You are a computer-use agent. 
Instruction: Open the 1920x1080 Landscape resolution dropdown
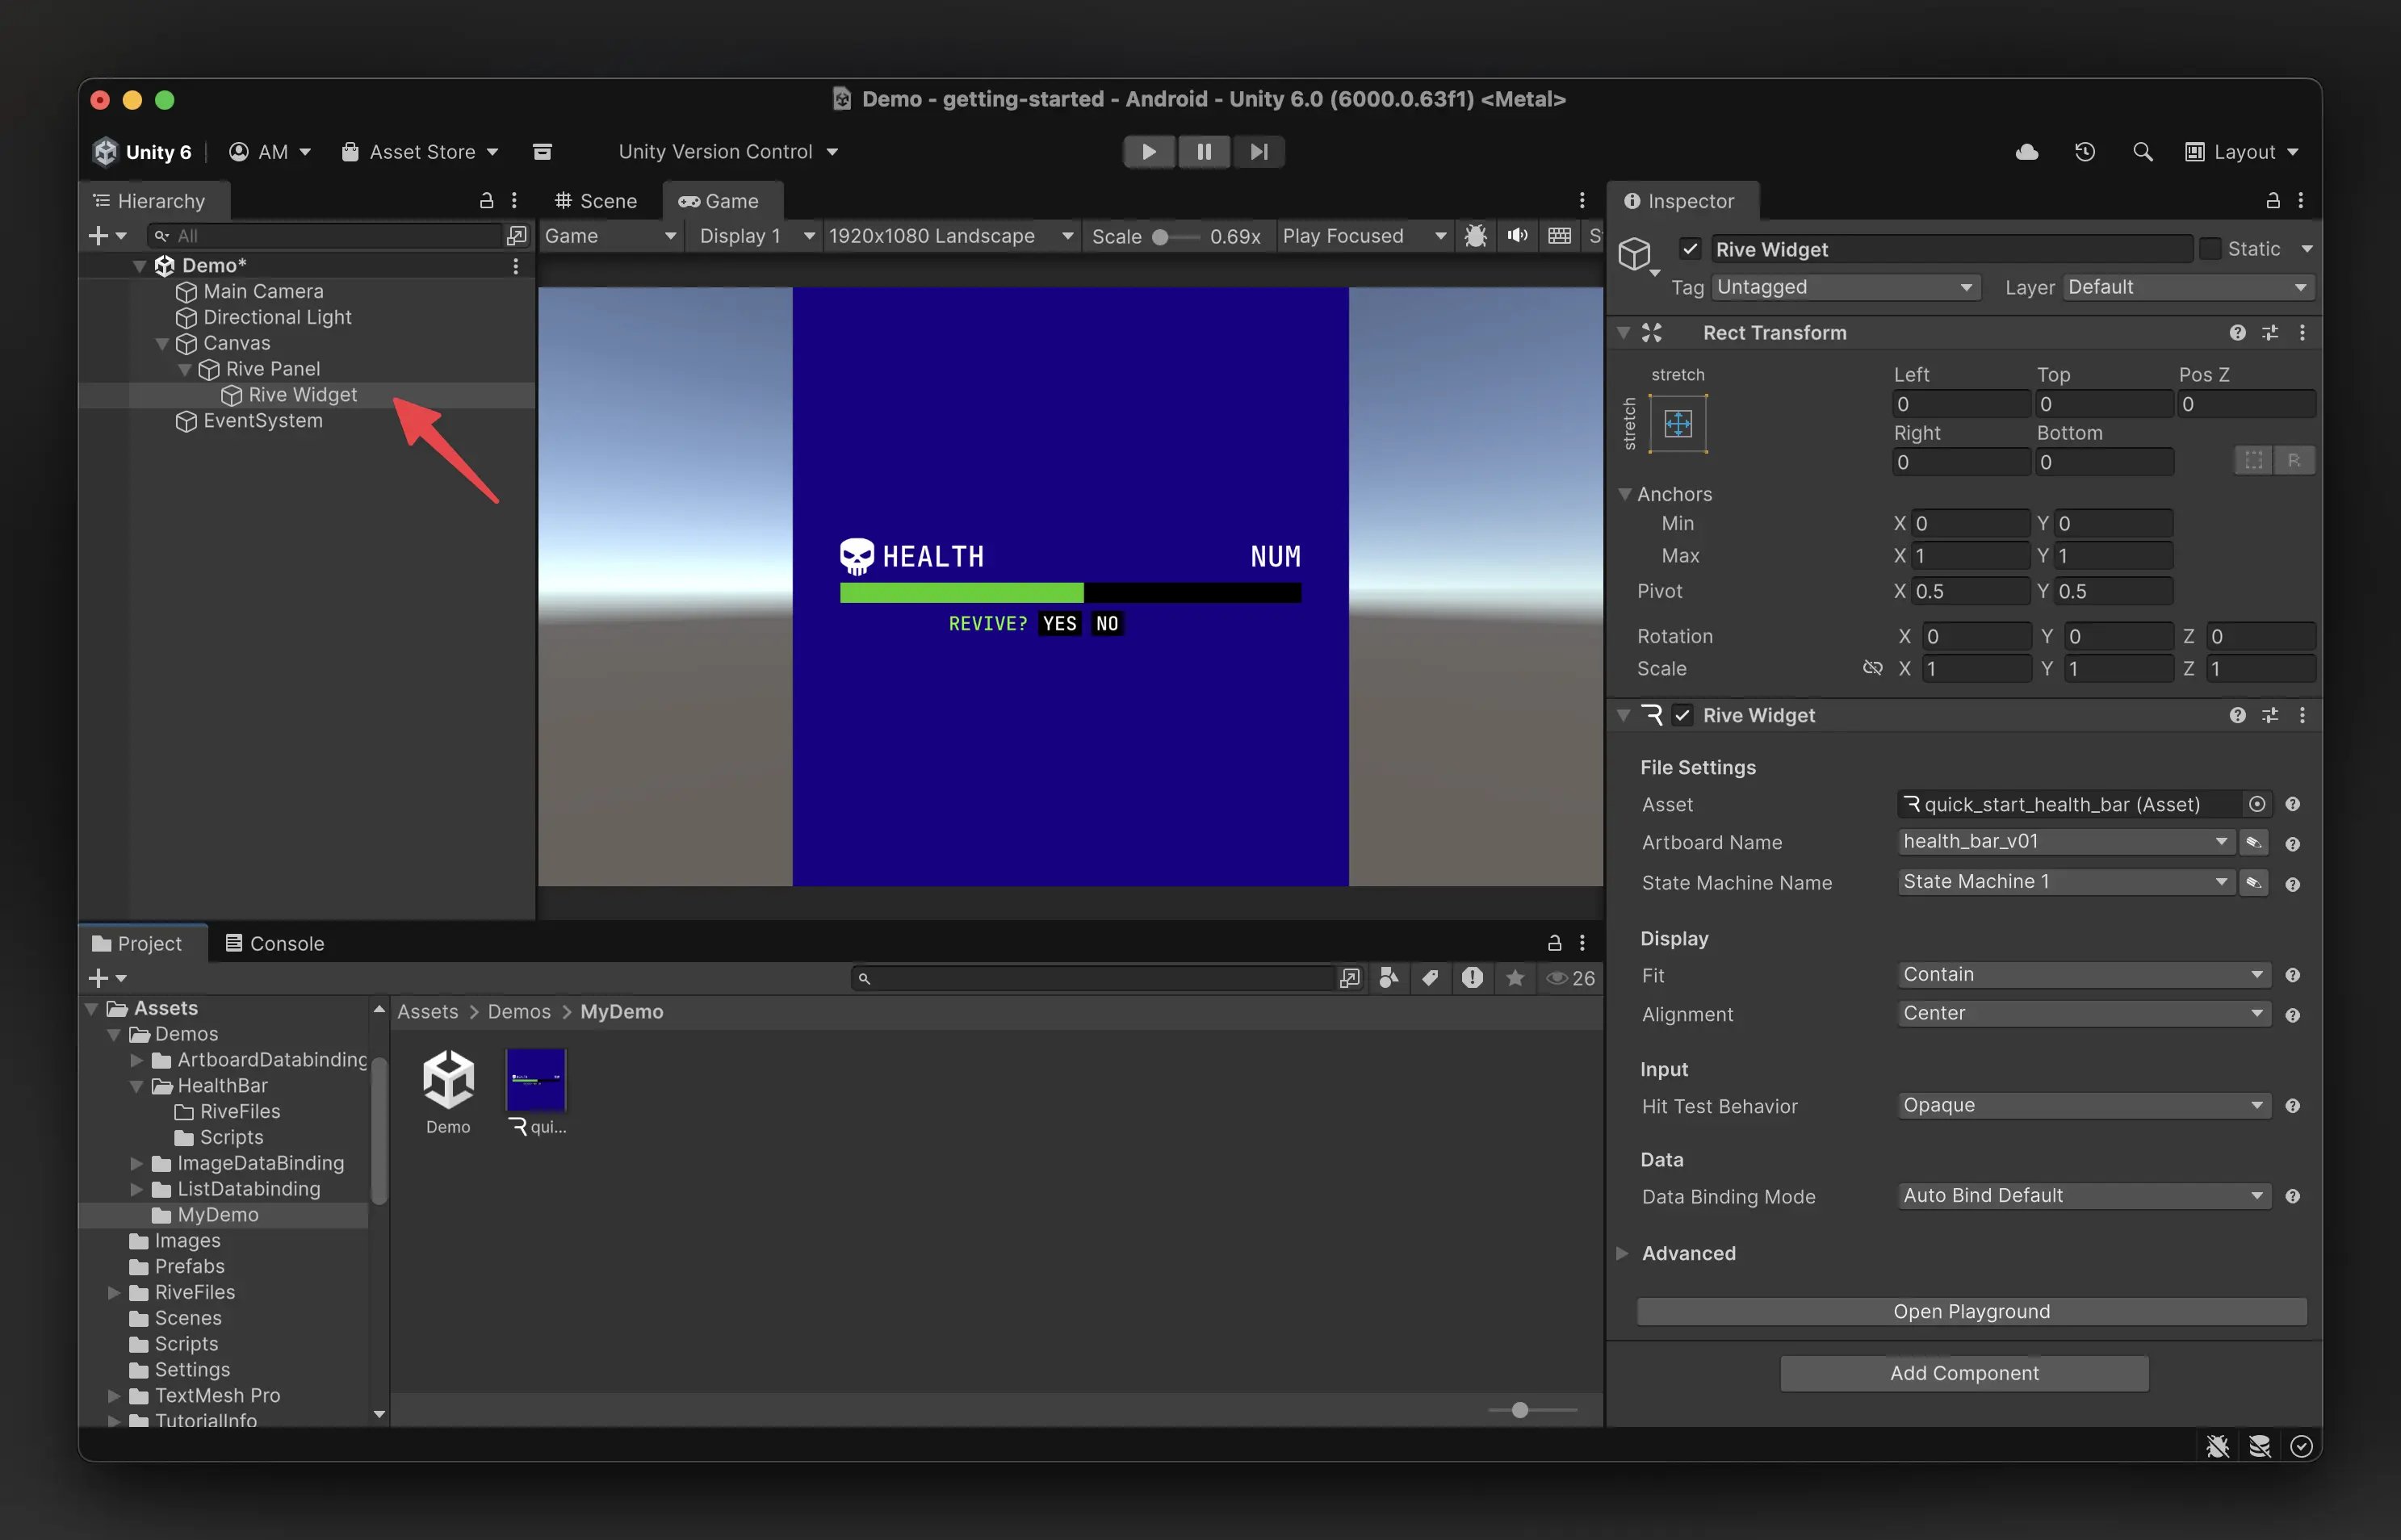coord(950,236)
